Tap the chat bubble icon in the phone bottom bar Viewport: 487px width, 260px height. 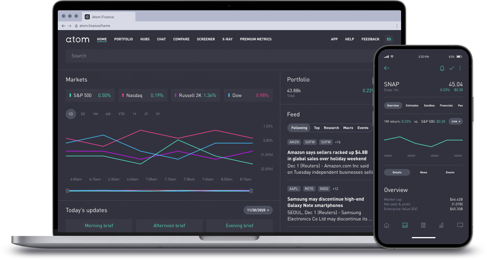pos(460,225)
